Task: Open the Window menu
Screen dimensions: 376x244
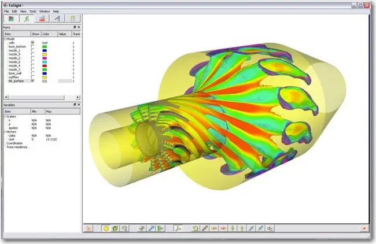Action: [45, 11]
